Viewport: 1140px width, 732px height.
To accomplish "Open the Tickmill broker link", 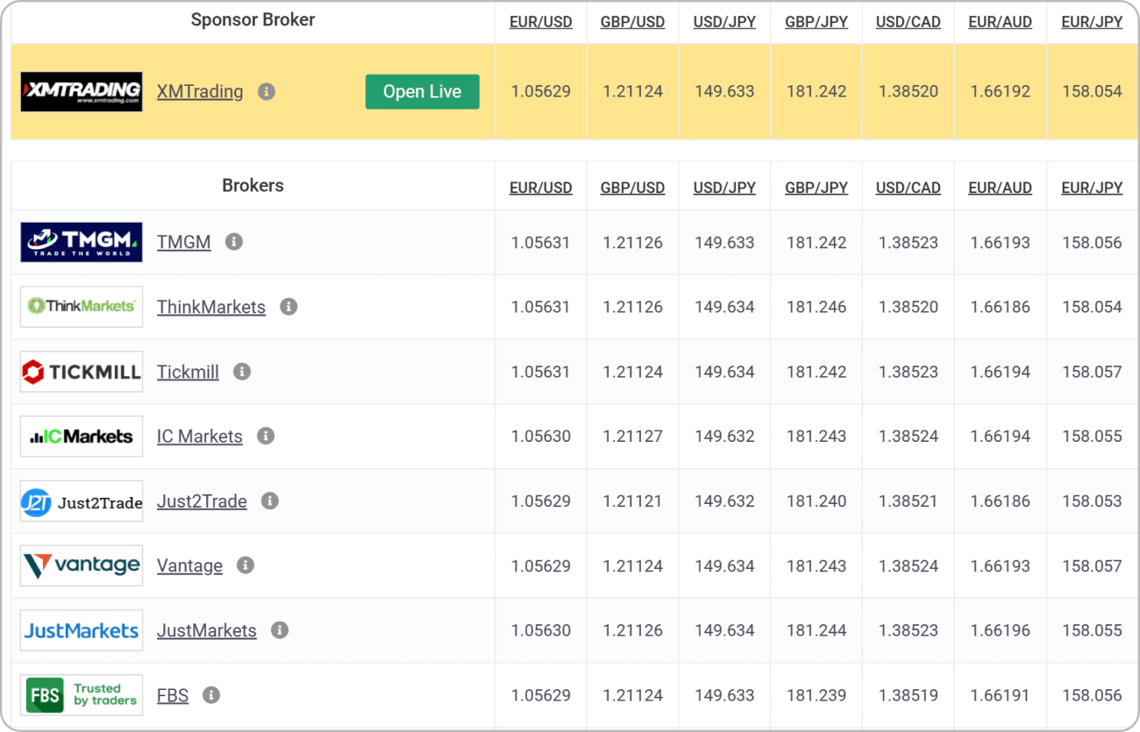I will point(188,372).
